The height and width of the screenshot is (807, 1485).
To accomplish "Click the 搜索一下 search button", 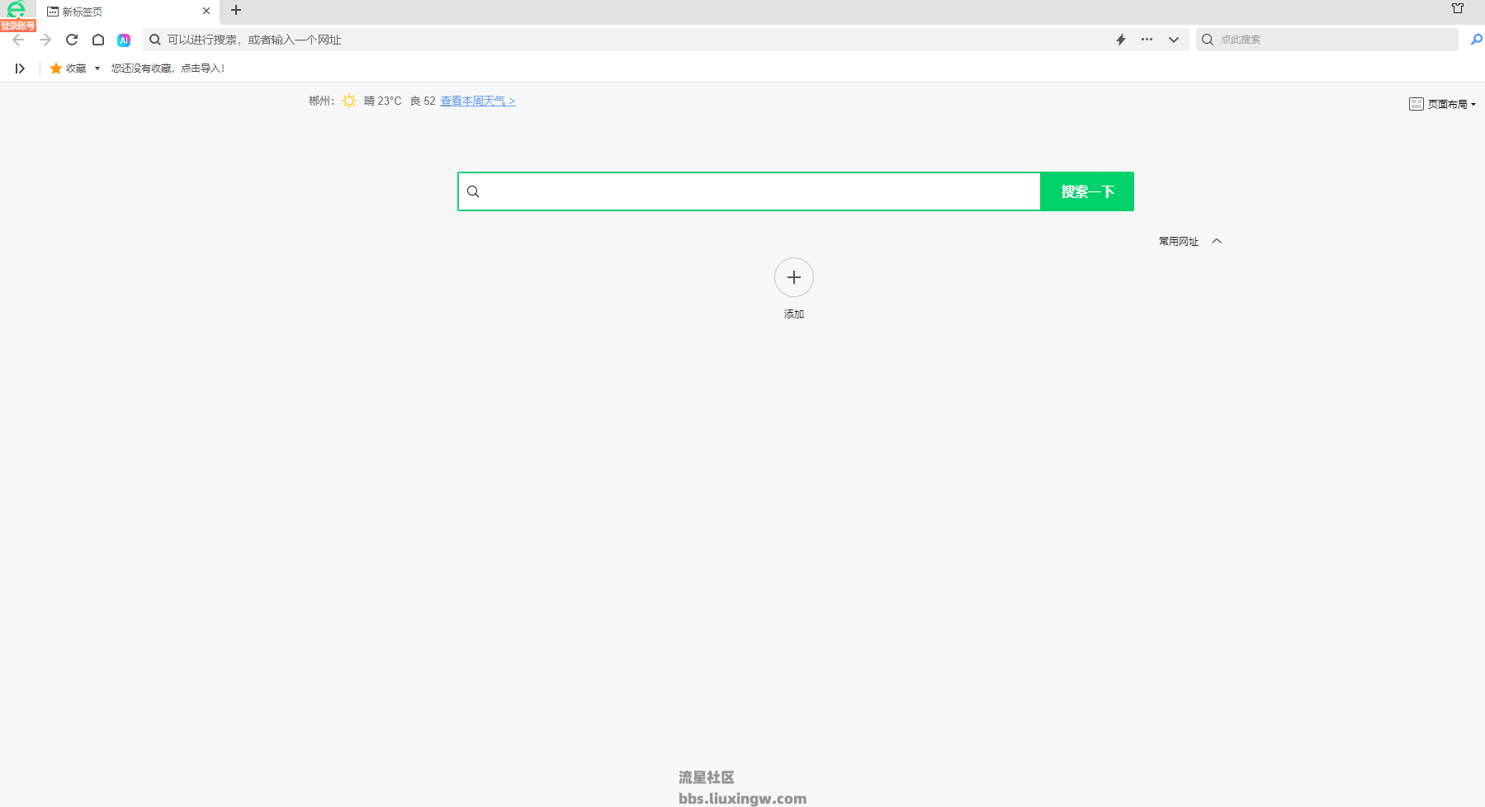I will coord(1087,191).
